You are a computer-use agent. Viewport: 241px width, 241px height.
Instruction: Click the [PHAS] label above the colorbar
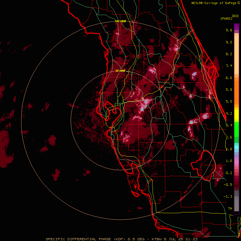[226, 18]
